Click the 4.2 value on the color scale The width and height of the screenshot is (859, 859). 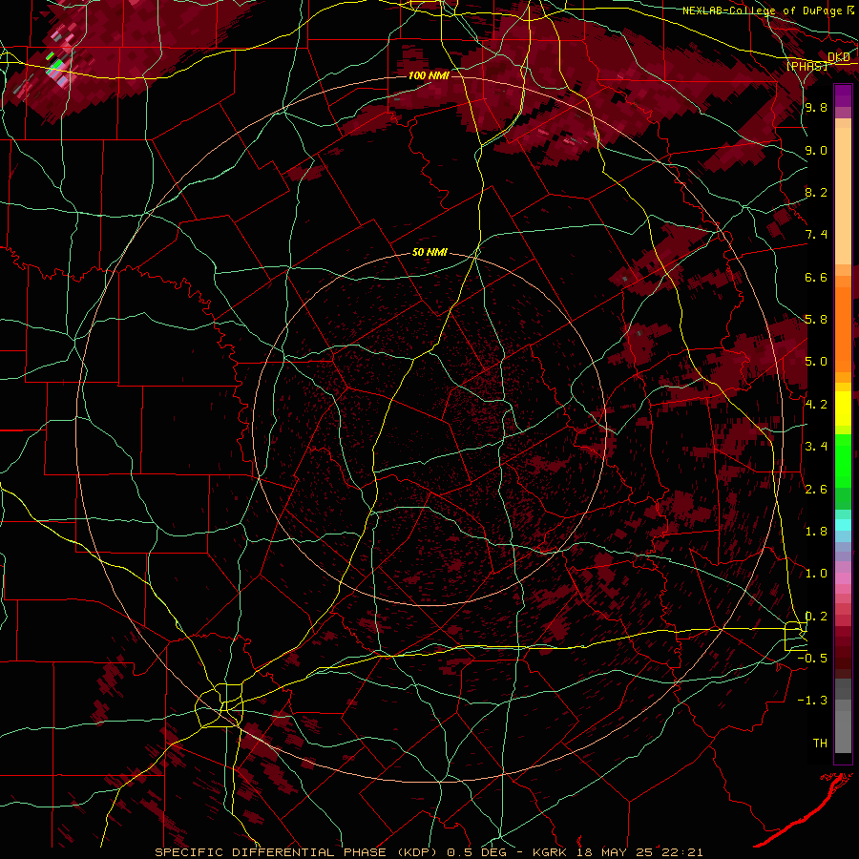(816, 405)
